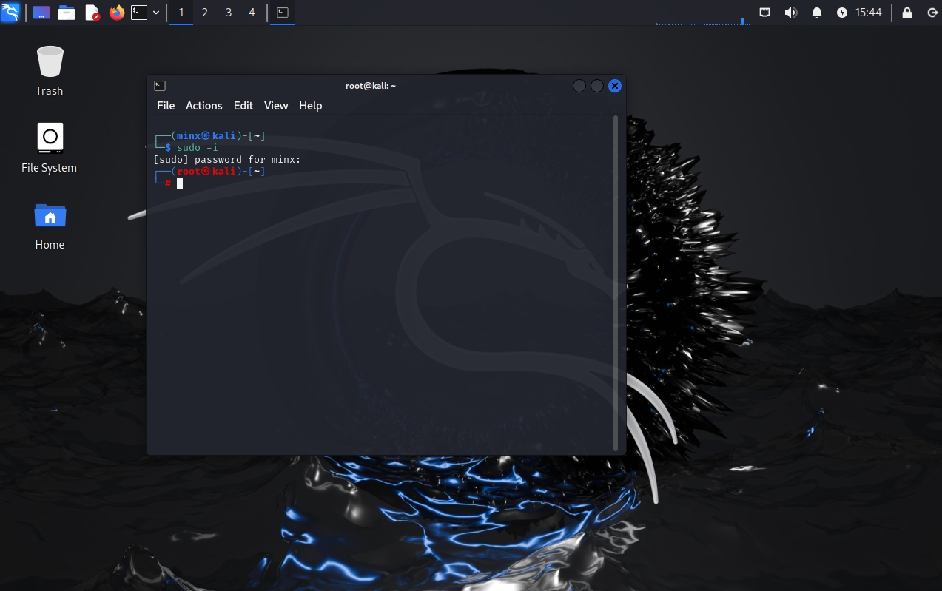Launch Firefox from the top panel
942x591 pixels.
[x=117, y=13]
